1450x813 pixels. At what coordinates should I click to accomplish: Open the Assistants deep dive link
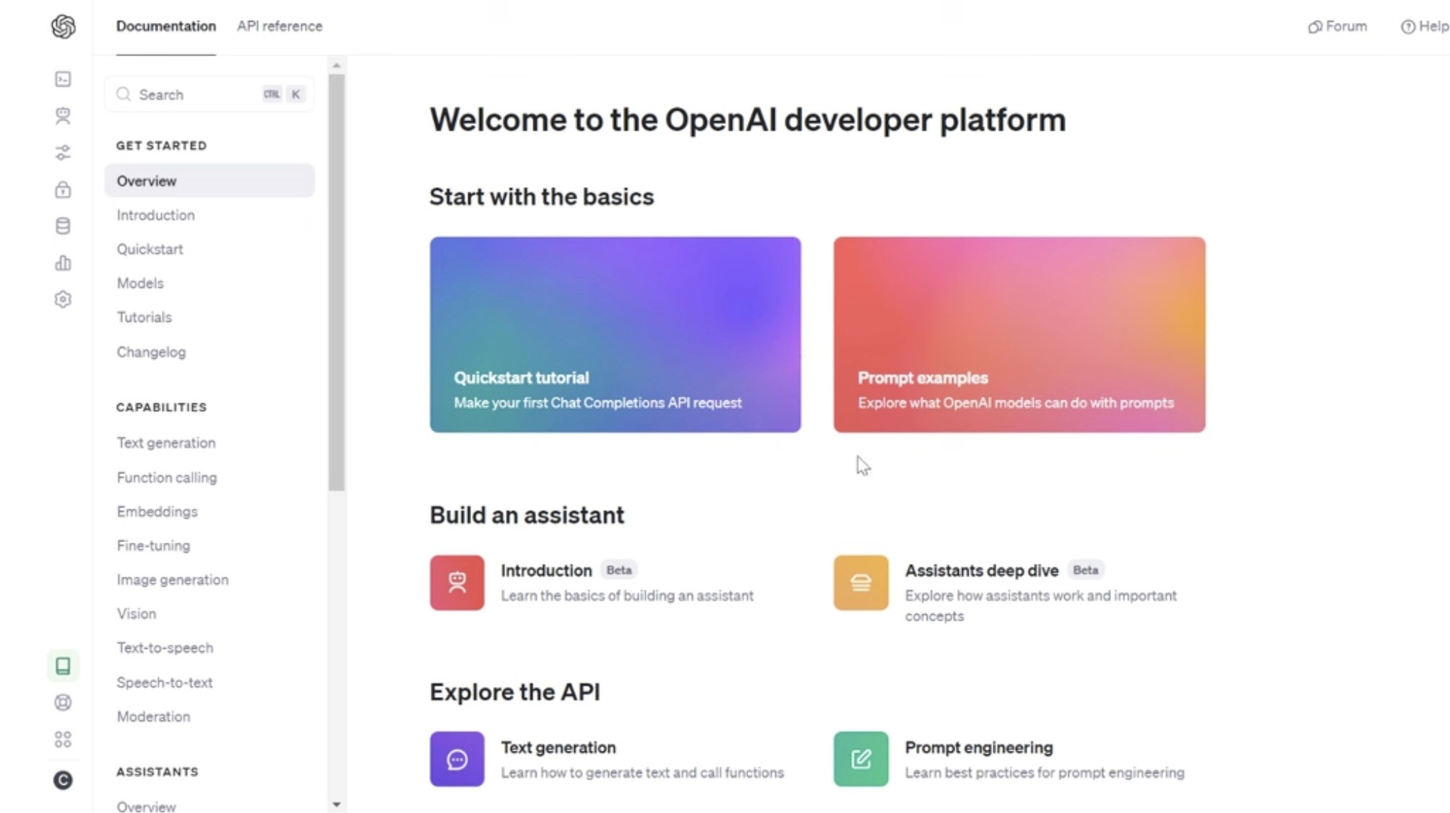(981, 571)
